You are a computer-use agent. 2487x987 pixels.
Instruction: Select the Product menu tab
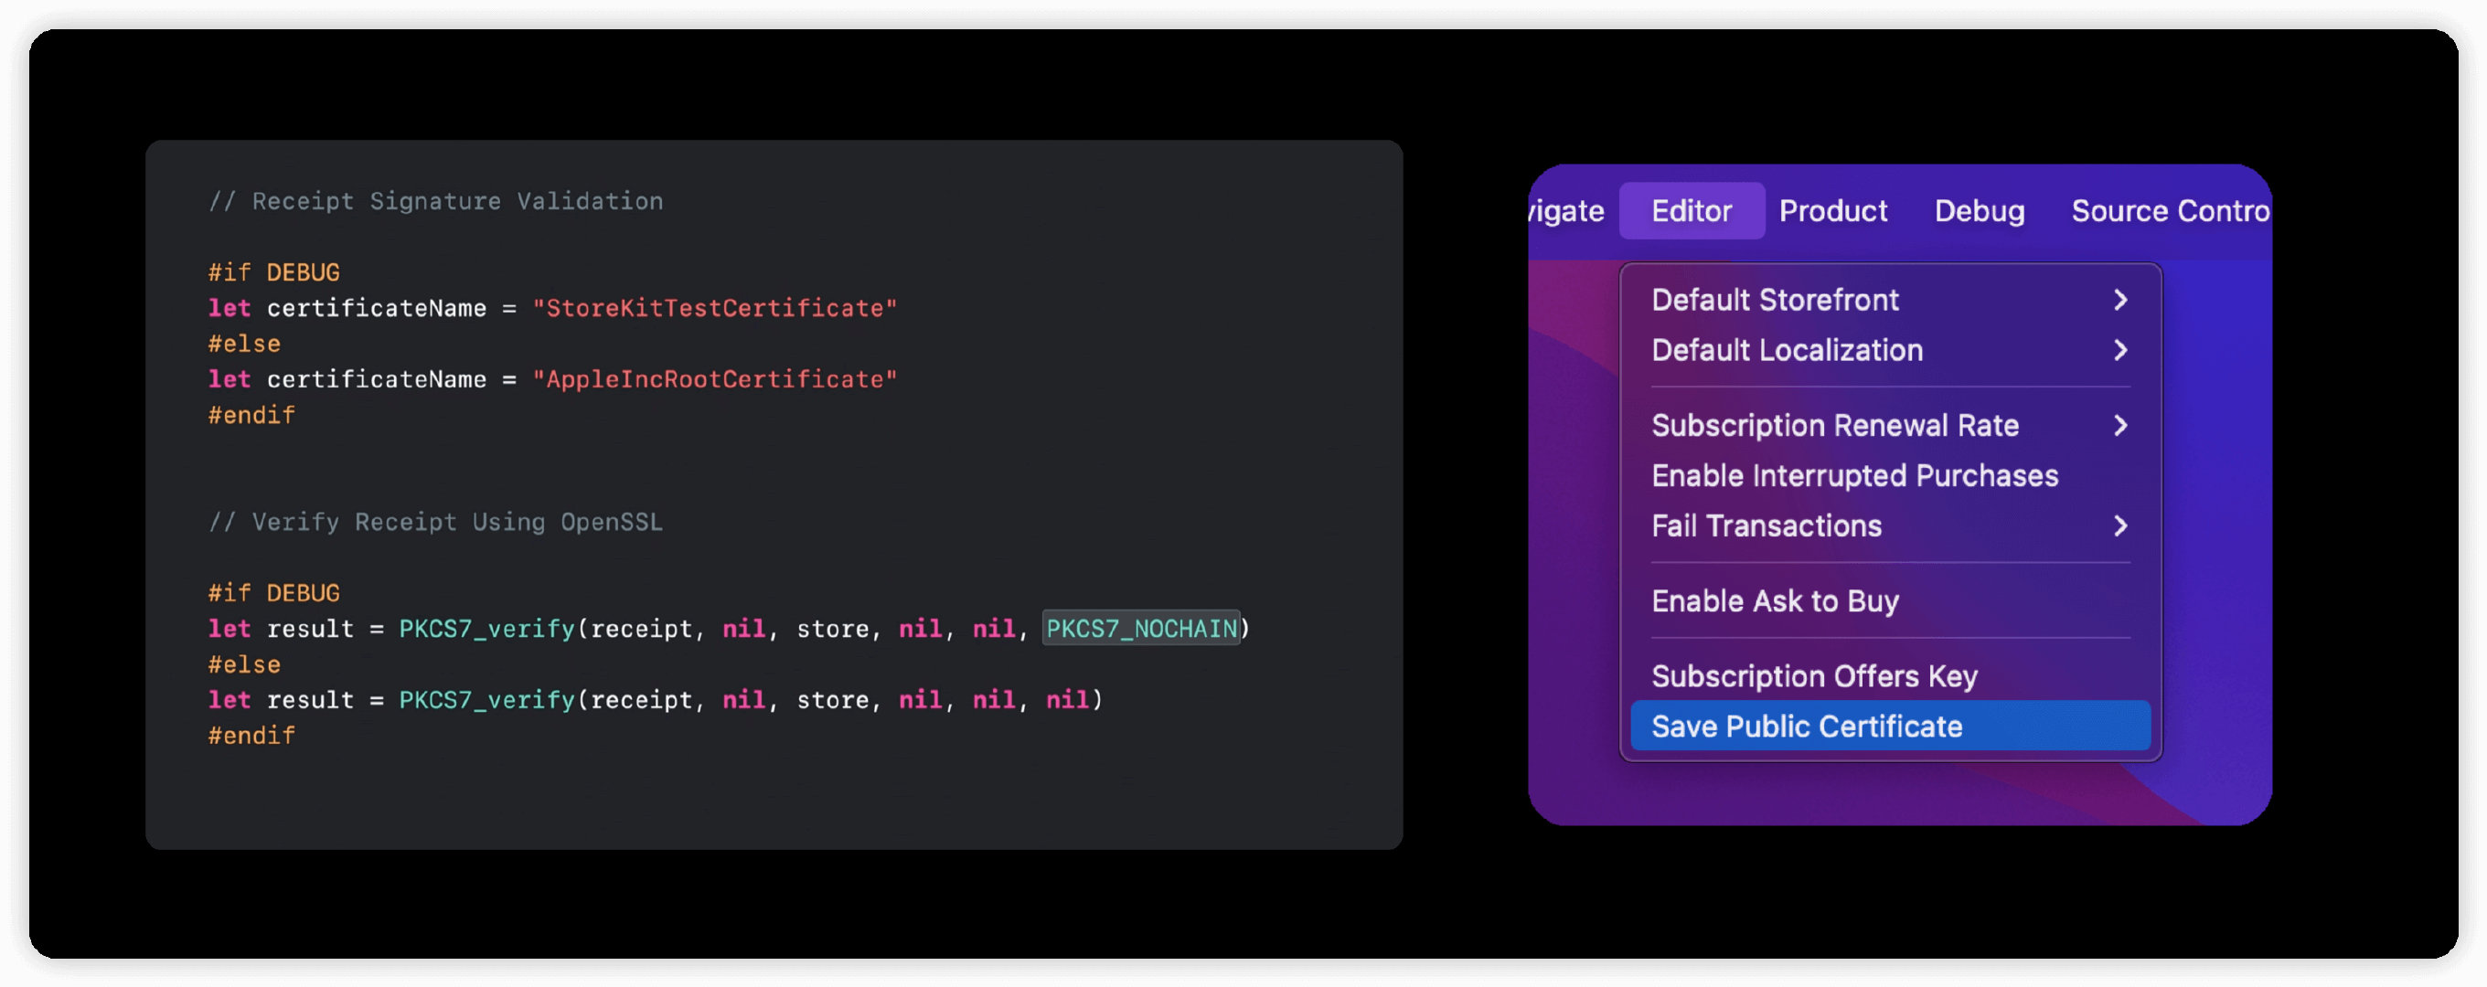point(1832,209)
